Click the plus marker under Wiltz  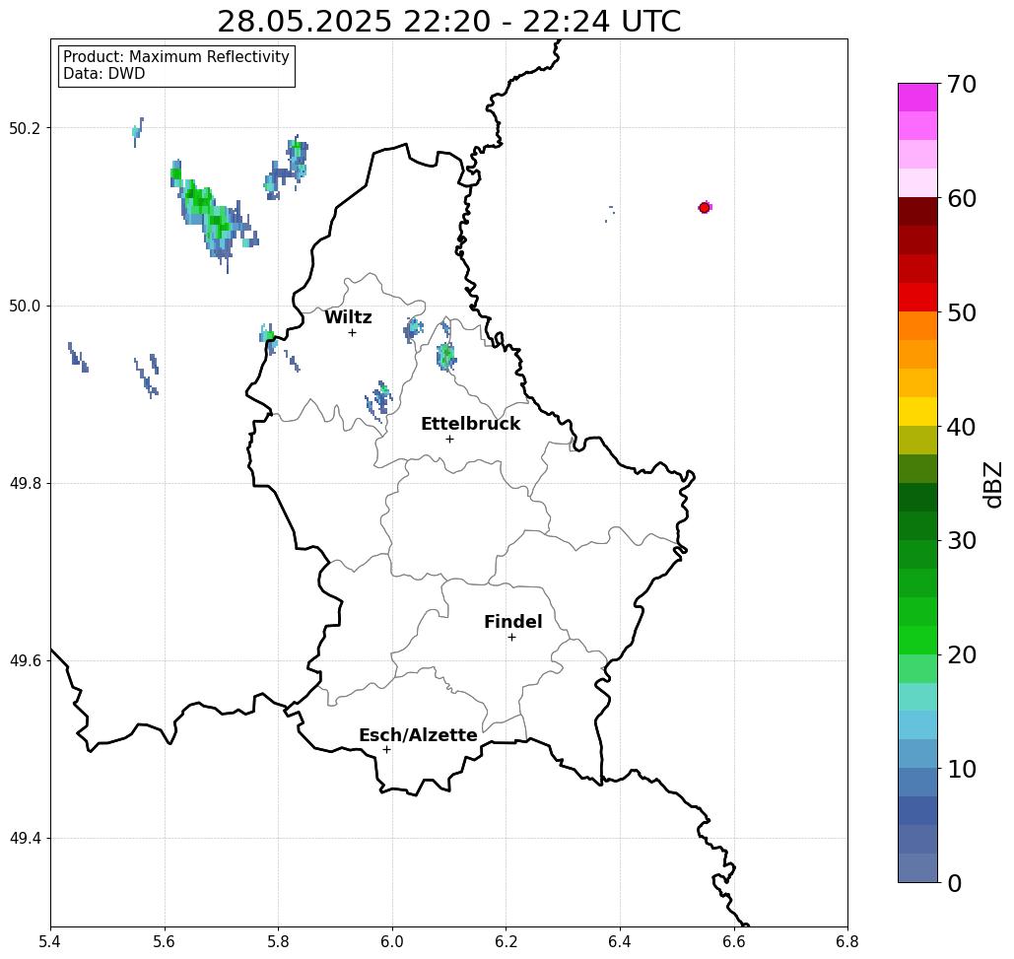coord(353,333)
